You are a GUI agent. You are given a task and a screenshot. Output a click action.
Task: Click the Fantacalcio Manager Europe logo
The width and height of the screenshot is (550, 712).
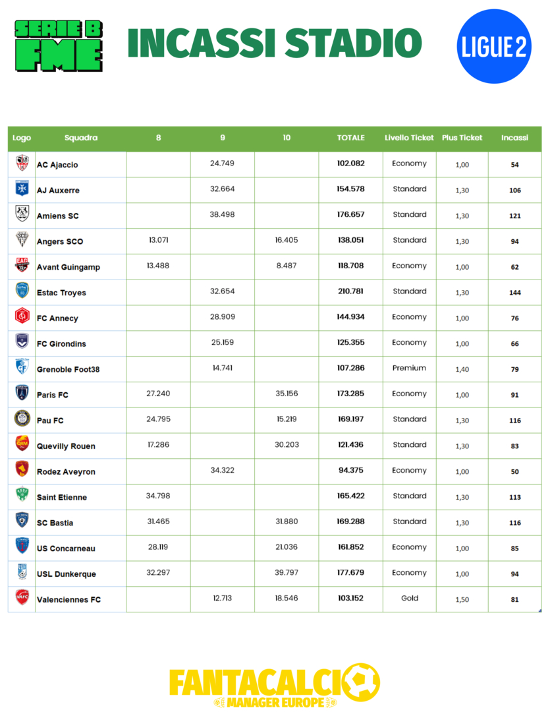275,686
